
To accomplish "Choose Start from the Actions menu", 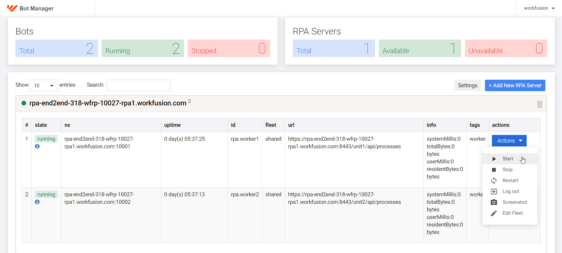I will coord(510,159).
